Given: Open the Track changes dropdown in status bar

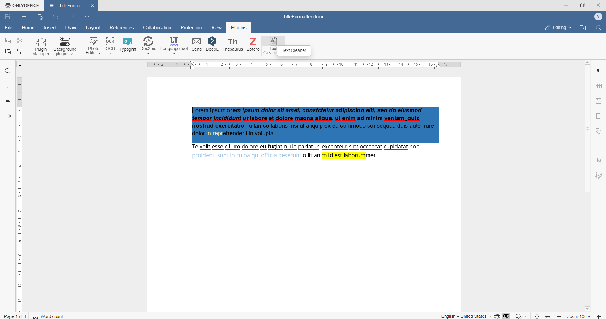Looking at the screenshot, I should tap(522, 316).
